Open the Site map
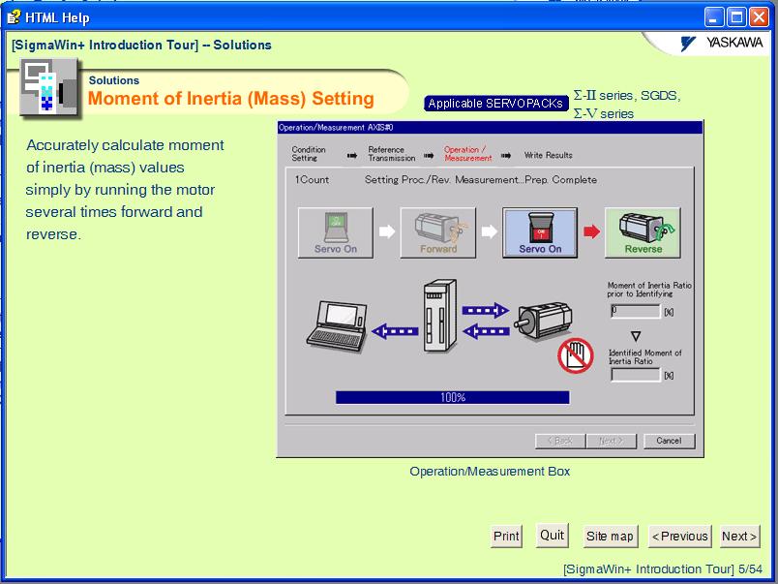Viewport: 778px width, 584px height. point(610,537)
